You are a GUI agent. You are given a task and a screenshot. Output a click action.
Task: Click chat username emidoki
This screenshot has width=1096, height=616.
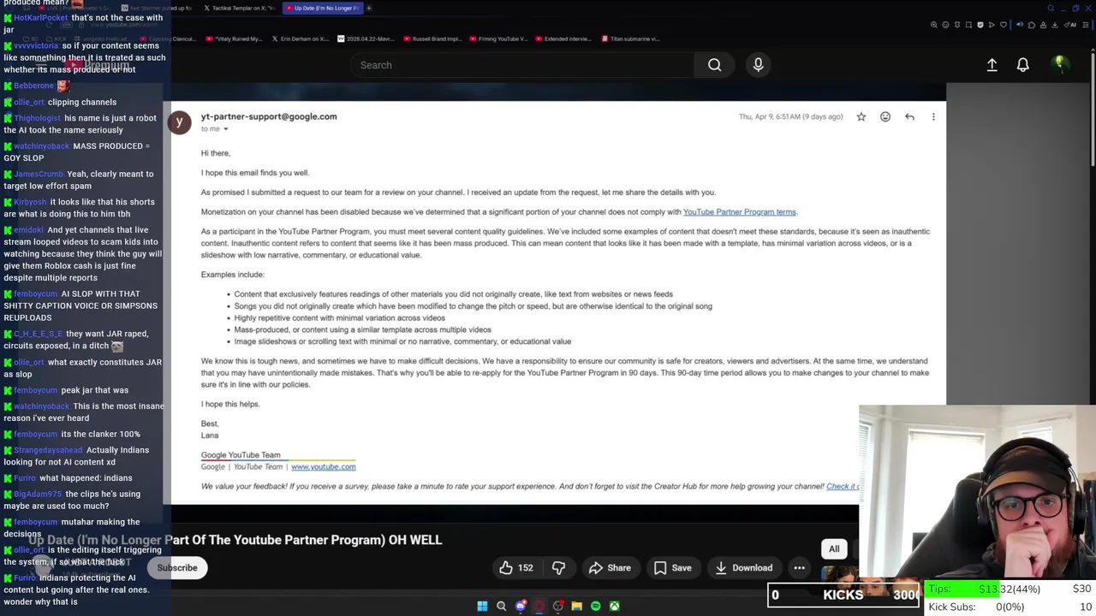[x=28, y=230]
